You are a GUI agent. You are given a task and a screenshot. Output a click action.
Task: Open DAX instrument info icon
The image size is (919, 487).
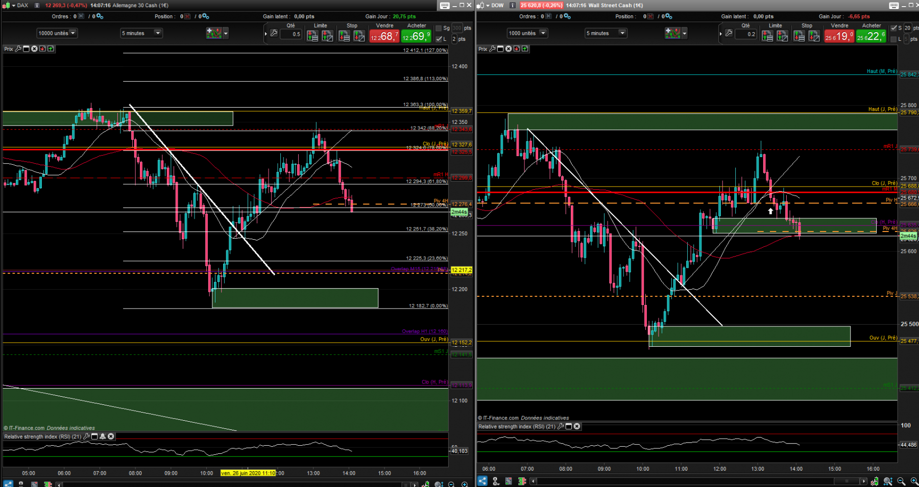click(x=37, y=5)
